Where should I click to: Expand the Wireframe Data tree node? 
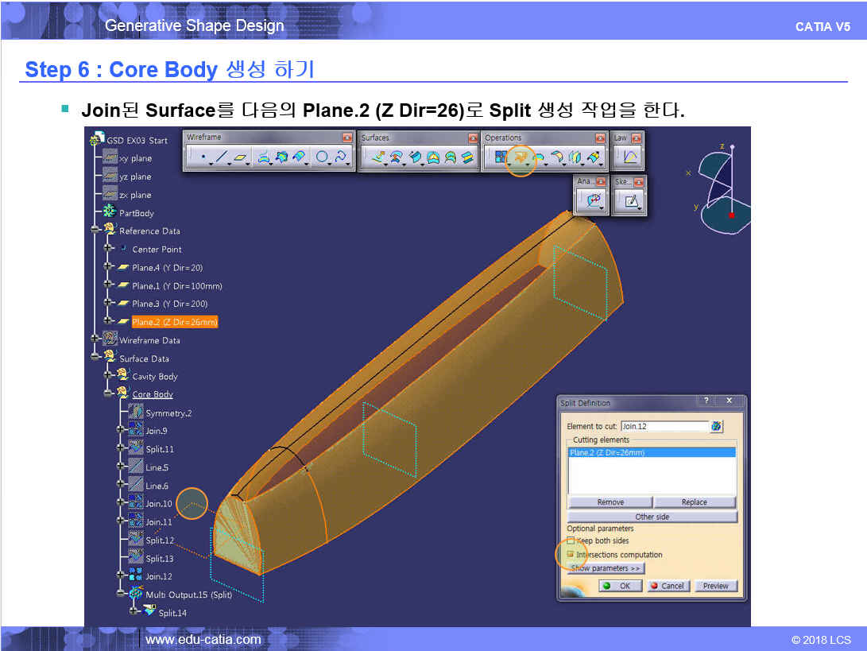95,340
